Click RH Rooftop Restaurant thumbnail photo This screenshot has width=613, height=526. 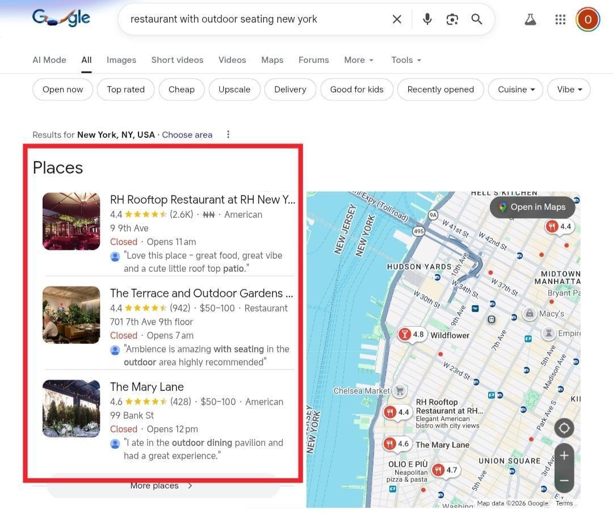[71, 221]
